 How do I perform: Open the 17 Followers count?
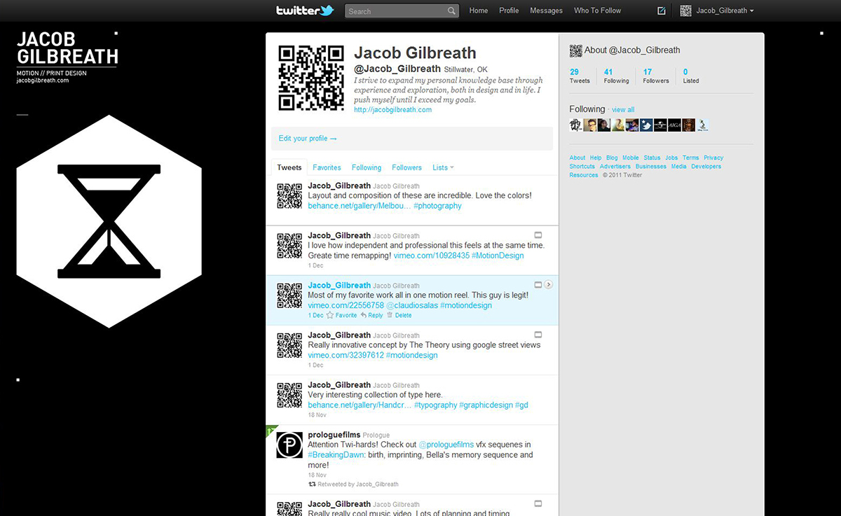coord(656,76)
